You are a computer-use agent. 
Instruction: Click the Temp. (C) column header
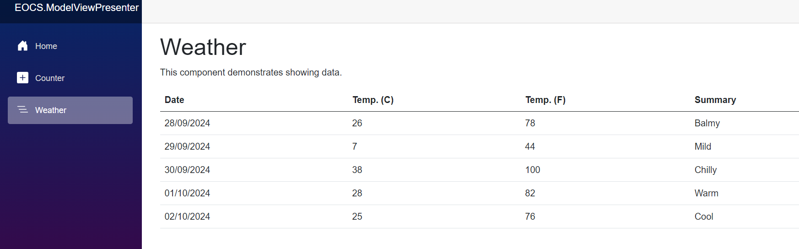pos(373,100)
